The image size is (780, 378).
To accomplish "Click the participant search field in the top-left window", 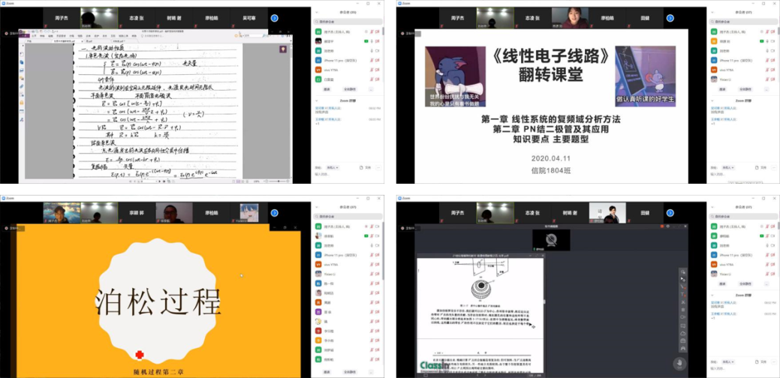I will click(x=349, y=23).
